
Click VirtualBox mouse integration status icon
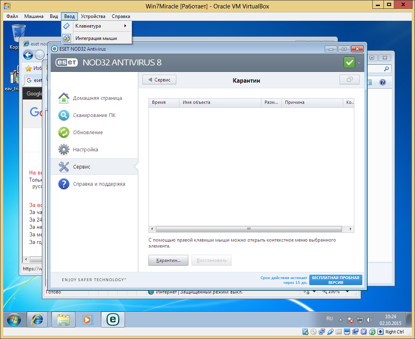[372, 332]
